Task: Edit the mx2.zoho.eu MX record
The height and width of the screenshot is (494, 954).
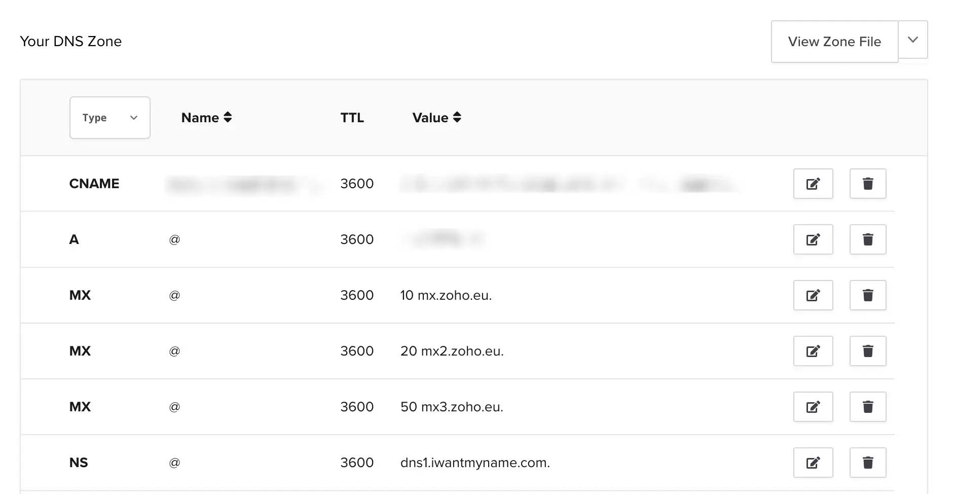Action: point(813,351)
